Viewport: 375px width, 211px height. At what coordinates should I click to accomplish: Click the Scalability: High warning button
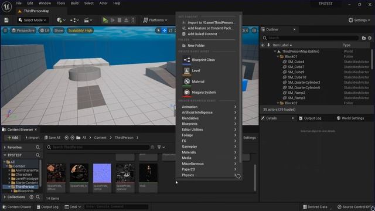(x=80, y=30)
